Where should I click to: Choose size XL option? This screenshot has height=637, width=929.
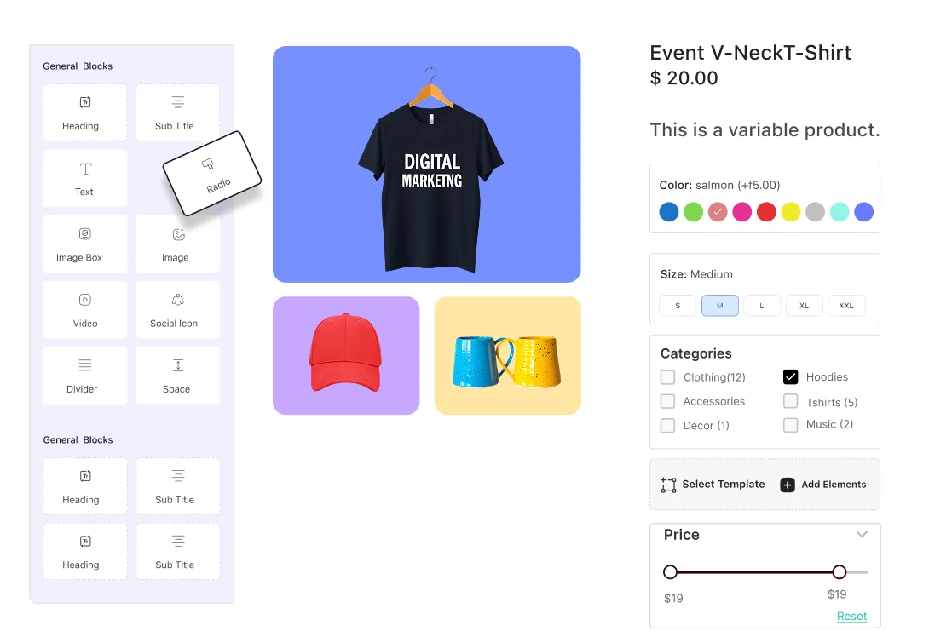[x=804, y=306]
